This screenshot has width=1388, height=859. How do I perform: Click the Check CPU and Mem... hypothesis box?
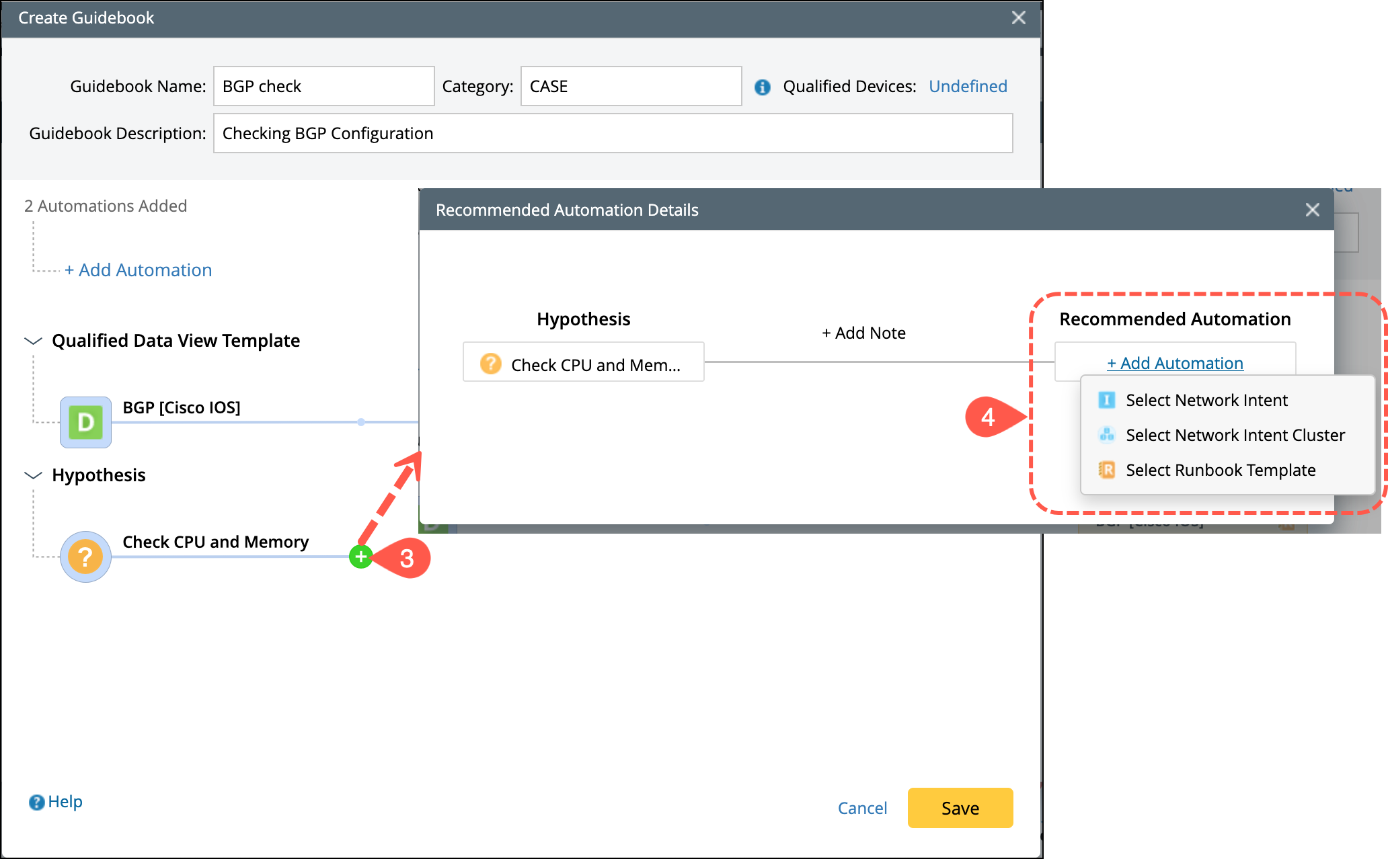[x=583, y=363]
